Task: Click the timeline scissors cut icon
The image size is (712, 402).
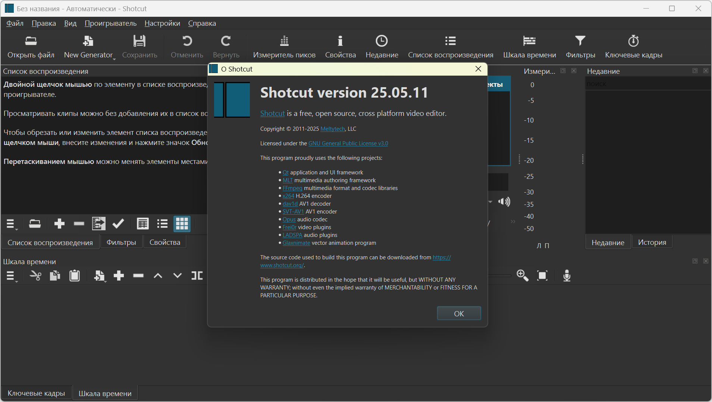Action: [35, 276]
